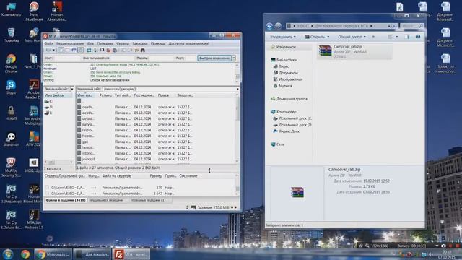
Task: Click the Windows Start button
Action: click(8, 254)
